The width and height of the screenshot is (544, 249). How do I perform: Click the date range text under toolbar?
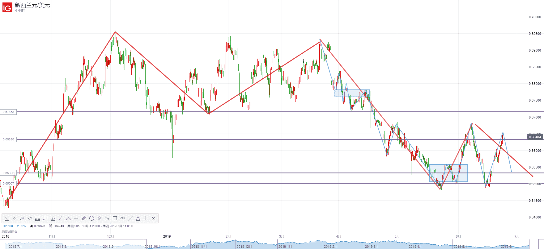pyautogui.click(x=100, y=226)
